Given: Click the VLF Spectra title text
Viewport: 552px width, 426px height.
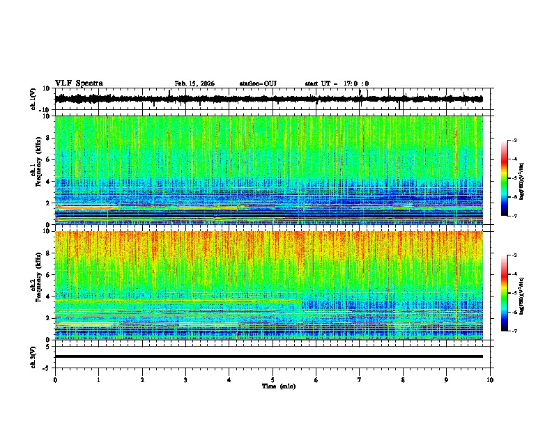Looking at the screenshot, I should pyautogui.click(x=79, y=84).
